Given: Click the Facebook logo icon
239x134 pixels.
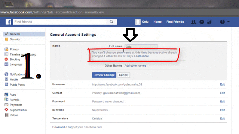Looking at the screenshot, I should coord(8,22).
